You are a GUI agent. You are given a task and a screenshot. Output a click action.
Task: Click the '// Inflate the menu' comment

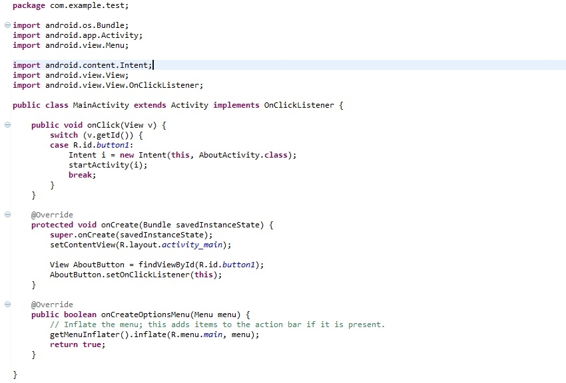[217, 324]
